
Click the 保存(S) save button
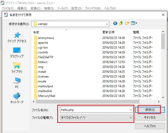point(150,110)
